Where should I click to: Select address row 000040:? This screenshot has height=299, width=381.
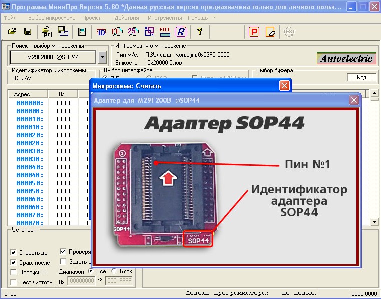click(30, 167)
